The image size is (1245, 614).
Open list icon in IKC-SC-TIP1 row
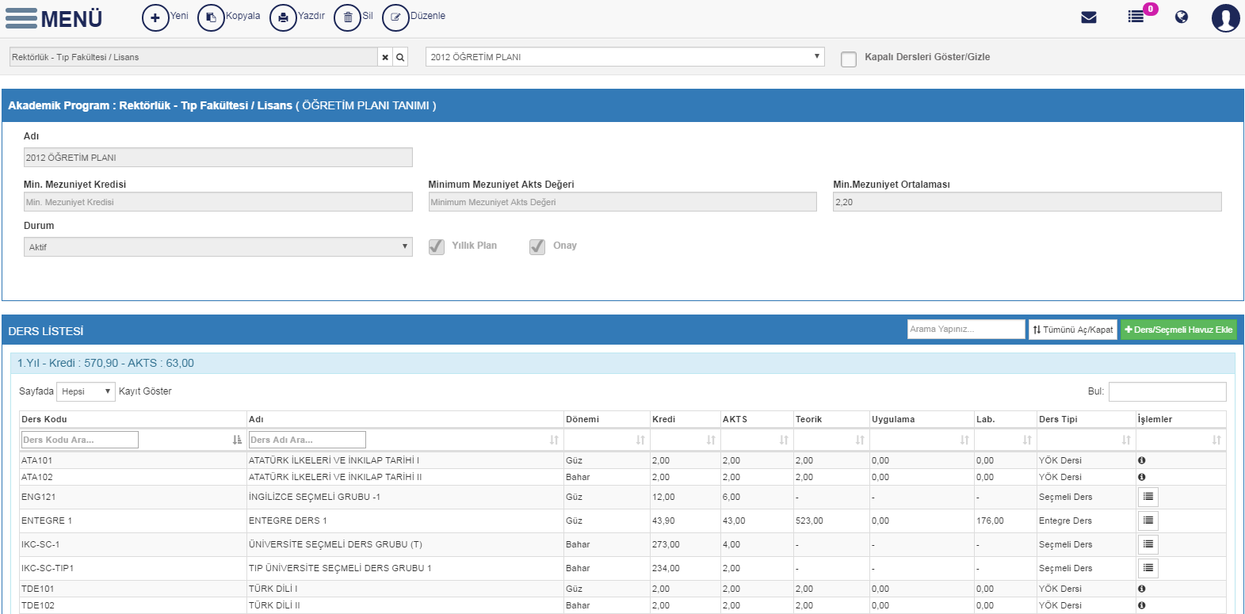tap(1148, 568)
